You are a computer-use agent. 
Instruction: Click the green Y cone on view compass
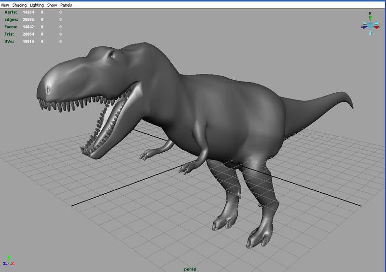370,17
